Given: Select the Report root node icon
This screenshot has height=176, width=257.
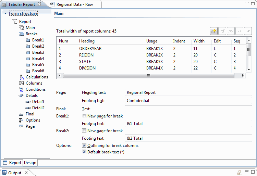Looking at the screenshot, I should pyautogui.click(x=15, y=22).
